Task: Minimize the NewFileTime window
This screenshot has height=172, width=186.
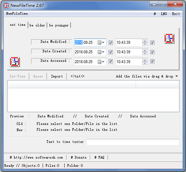Action: click(x=154, y=4)
